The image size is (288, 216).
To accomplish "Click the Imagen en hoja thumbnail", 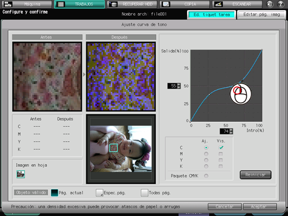I will coord(21,174).
